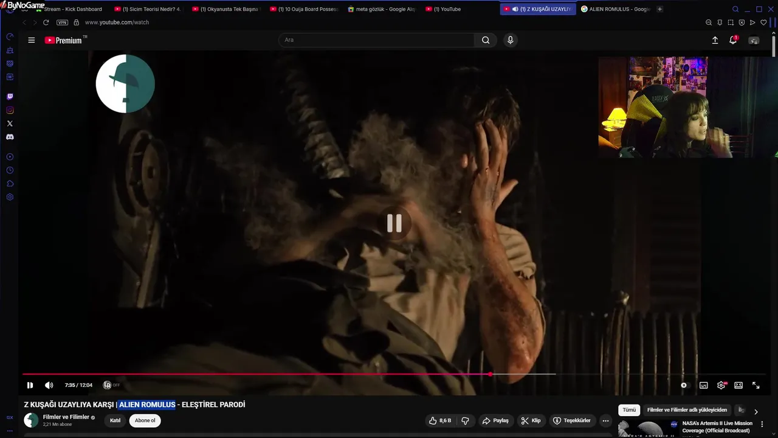The height and width of the screenshot is (438, 778).
Task: Open the YouTube account avatar menu
Action: pyautogui.click(x=754, y=40)
